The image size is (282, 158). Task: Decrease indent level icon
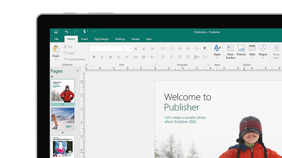[x=180, y=49]
